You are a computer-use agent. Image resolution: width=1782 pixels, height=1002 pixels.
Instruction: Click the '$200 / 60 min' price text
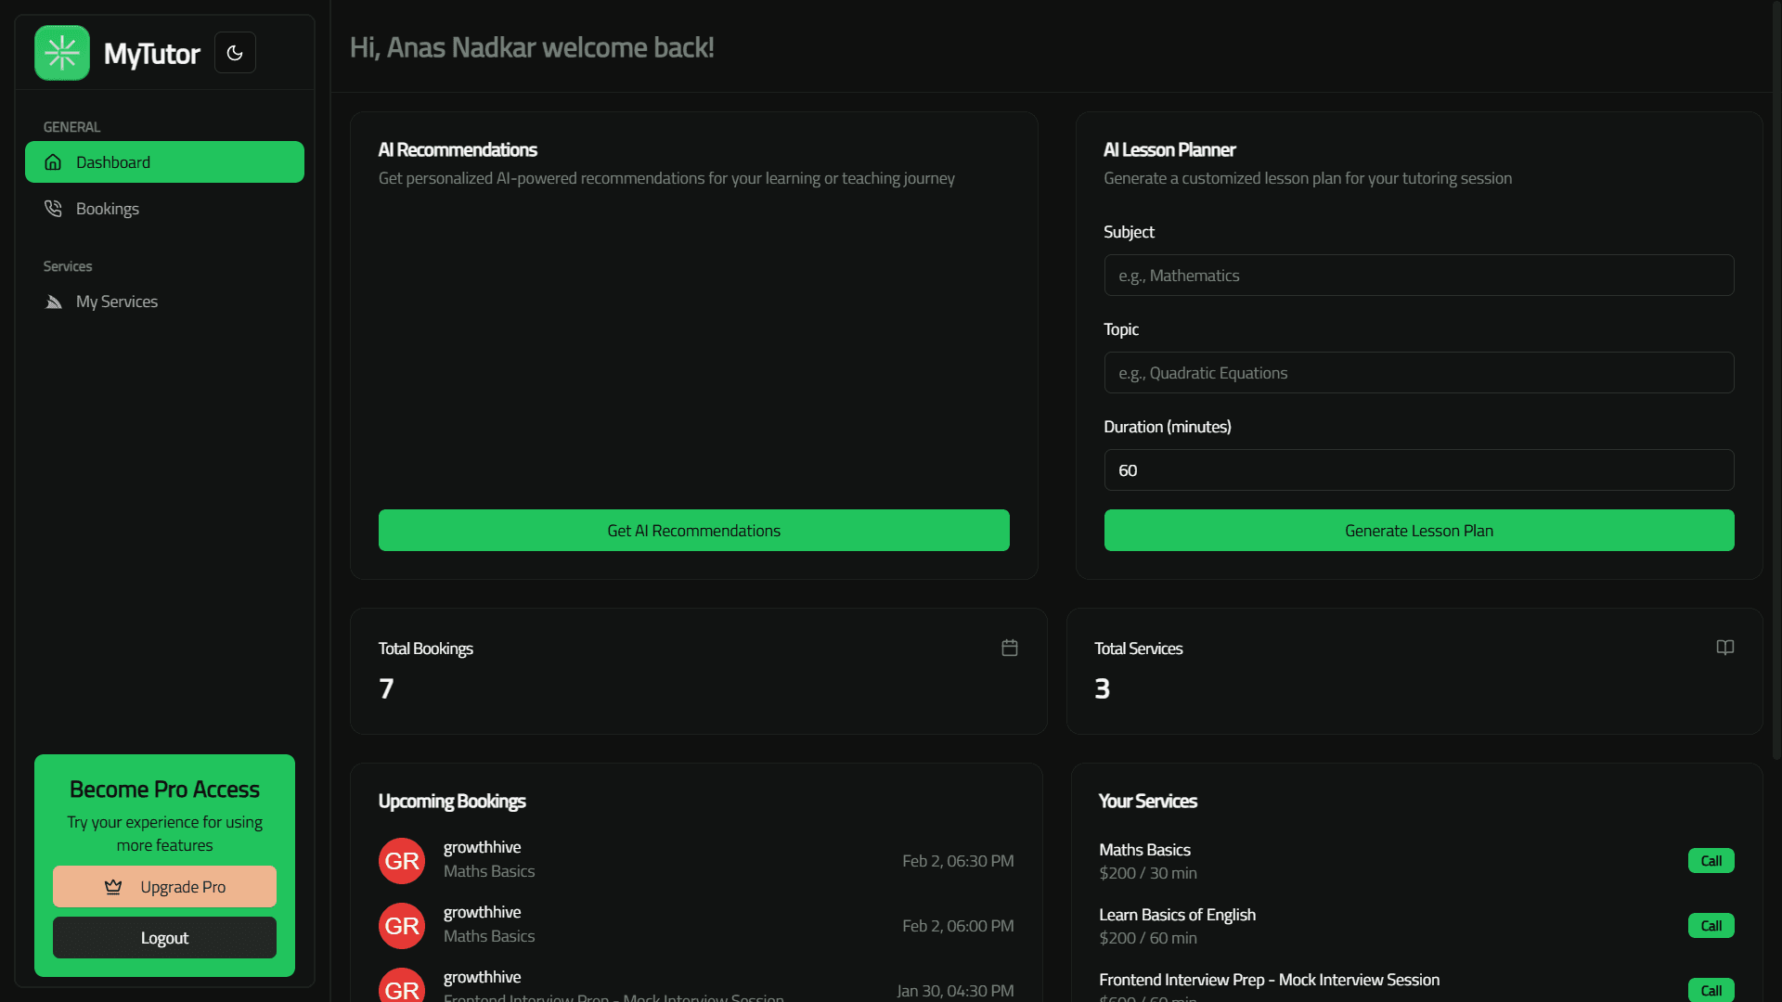[x=1148, y=938]
